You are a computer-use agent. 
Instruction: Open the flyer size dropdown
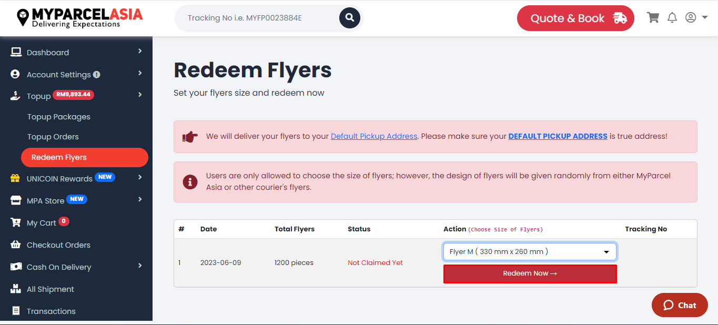pos(530,251)
